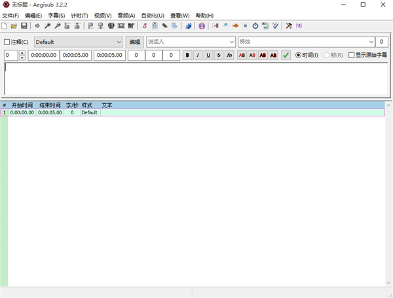Open the Kanji Timer icon
Viewport: 393px width, 298px height.
[265, 25]
